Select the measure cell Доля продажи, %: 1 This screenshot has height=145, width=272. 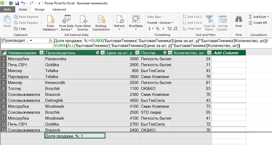point(75,136)
